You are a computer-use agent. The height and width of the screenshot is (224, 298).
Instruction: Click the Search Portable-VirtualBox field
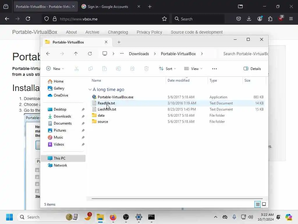point(244,54)
